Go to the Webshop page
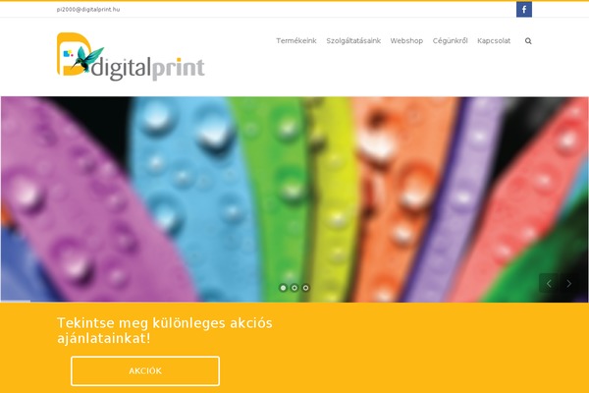The image size is (589, 393). (406, 40)
